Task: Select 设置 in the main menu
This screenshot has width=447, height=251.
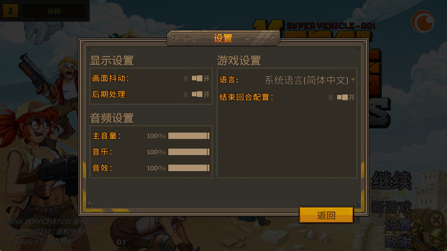Action: pos(398,225)
